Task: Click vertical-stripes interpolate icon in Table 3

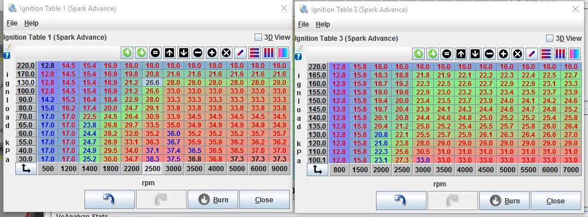Action: pyautogui.click(x=560, y=54)
